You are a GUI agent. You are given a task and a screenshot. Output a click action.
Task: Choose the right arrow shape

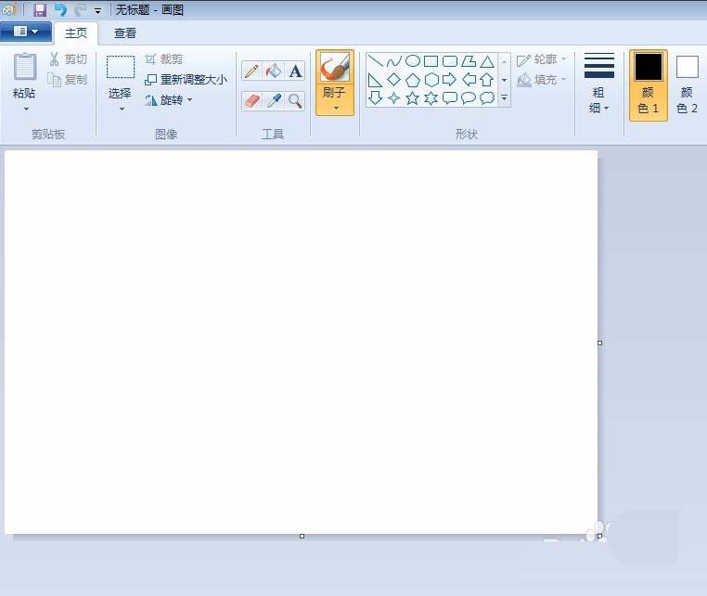click(450, 80)
